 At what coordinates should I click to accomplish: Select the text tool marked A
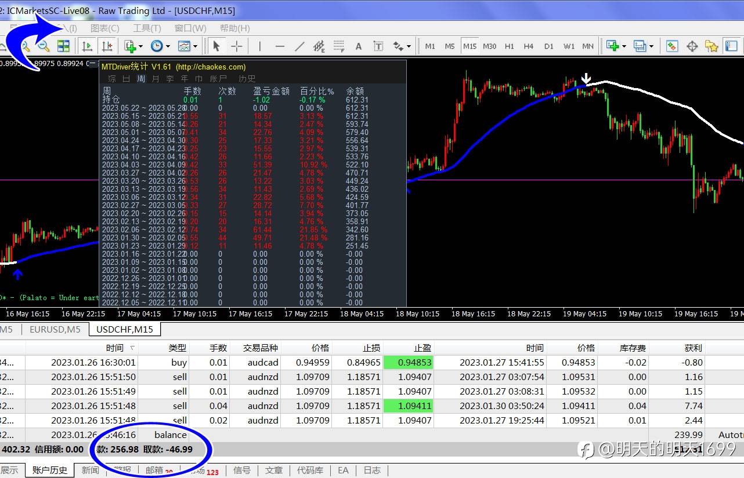(359, 46)
